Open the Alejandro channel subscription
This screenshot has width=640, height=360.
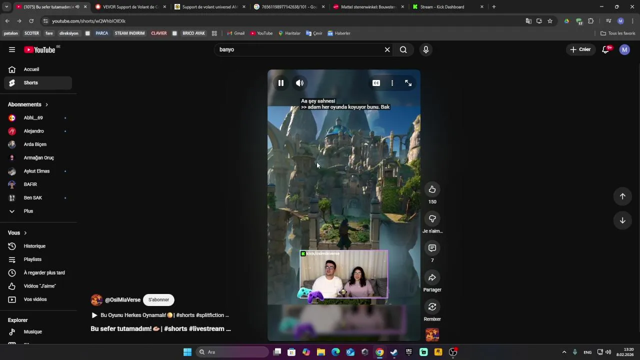(38, 131)
